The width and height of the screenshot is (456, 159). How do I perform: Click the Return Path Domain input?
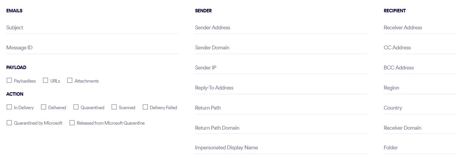point(281,128)
